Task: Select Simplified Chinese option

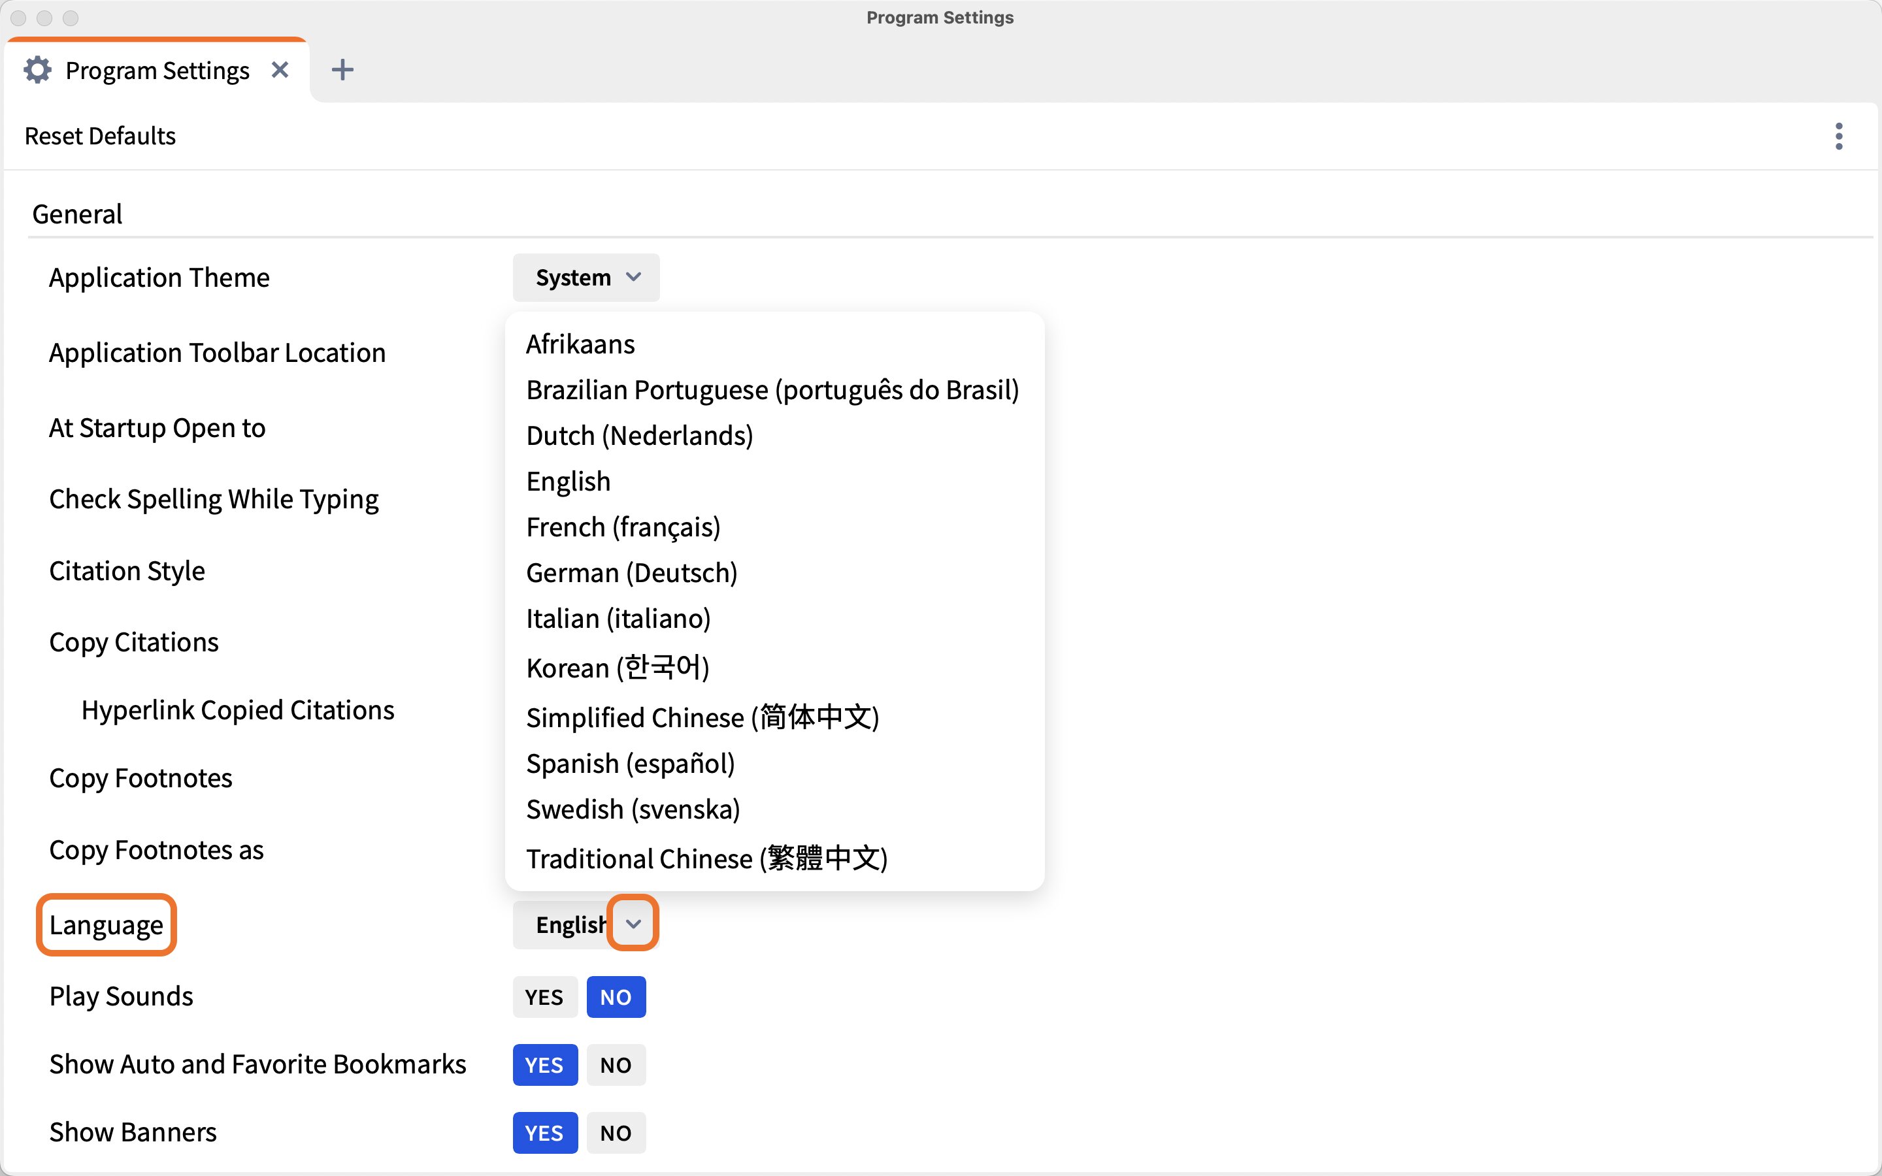Action: point(702,717)
